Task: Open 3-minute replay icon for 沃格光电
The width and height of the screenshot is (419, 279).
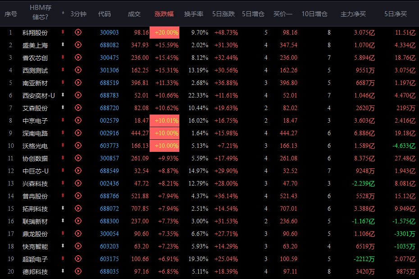Action: [78, 146]
